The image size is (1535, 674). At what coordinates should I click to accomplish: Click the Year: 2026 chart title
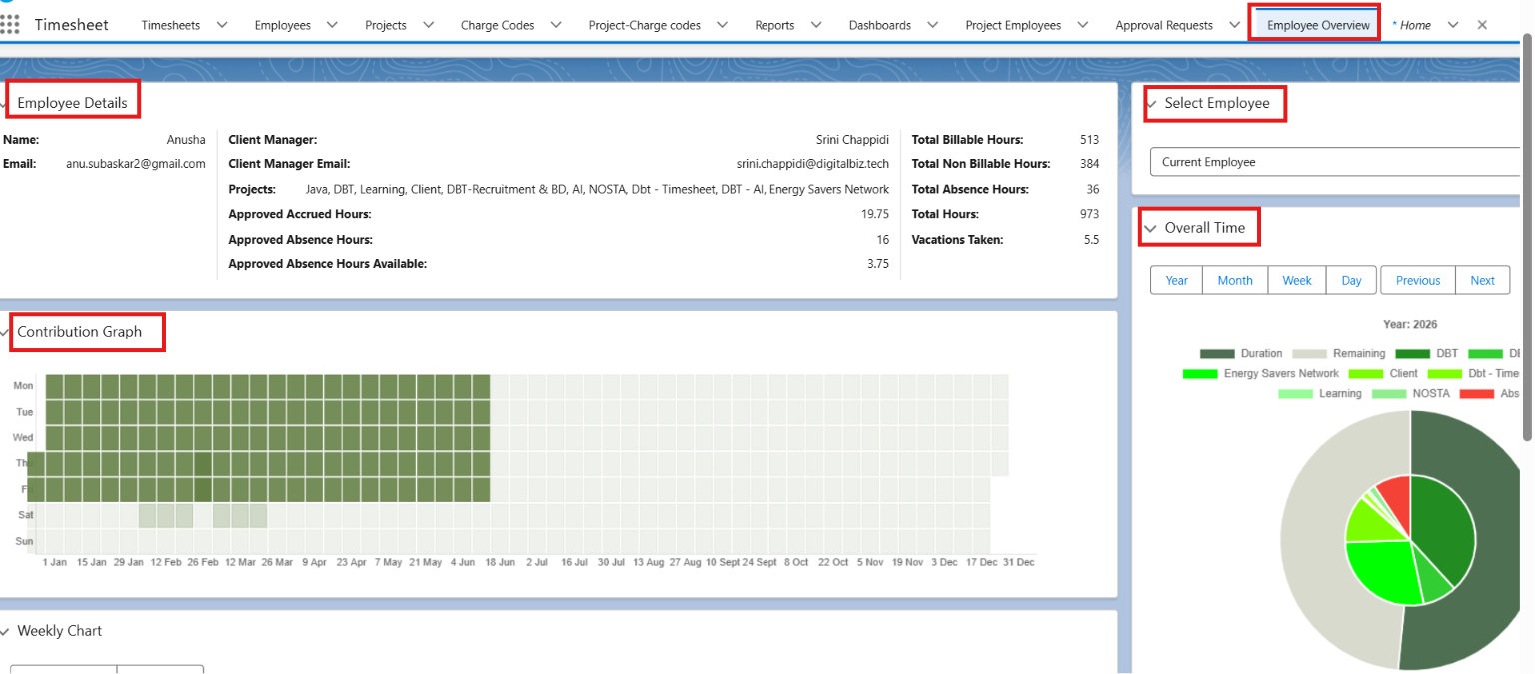(x=1410, y=324)
